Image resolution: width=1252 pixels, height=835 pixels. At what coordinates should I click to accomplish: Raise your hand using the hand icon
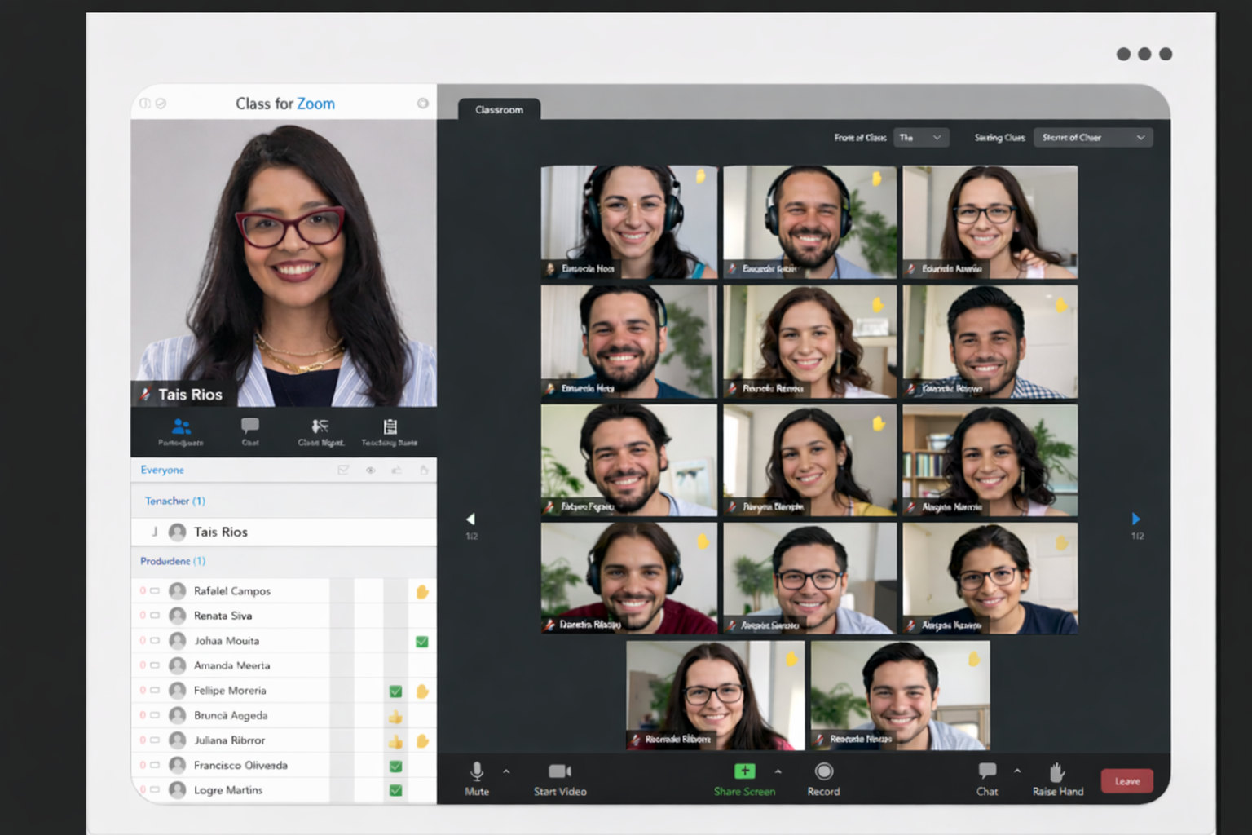pyautogui.click(x=1057, y=771)
